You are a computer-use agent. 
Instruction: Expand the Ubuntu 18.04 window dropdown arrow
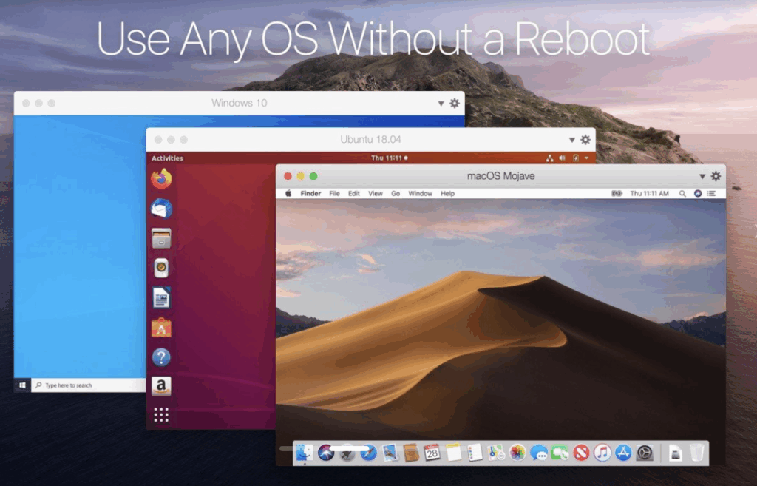pos(571,140)
